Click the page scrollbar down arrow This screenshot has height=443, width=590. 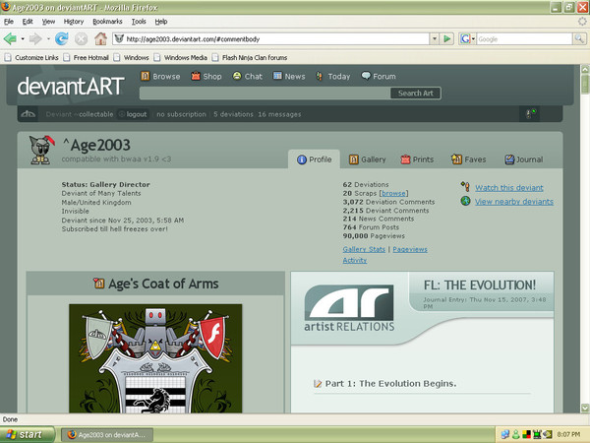585,408
